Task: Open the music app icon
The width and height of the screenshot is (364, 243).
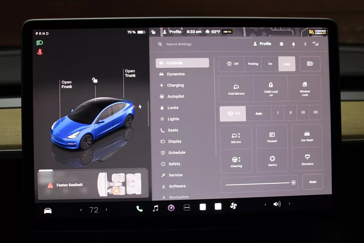Action: [155, 208]
